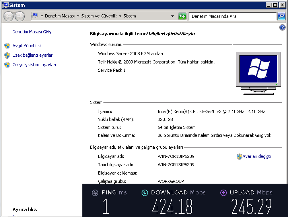Click shield icon beside Uzak bağlantı ayarları
The image size is (288, 217).
(7, 55)
